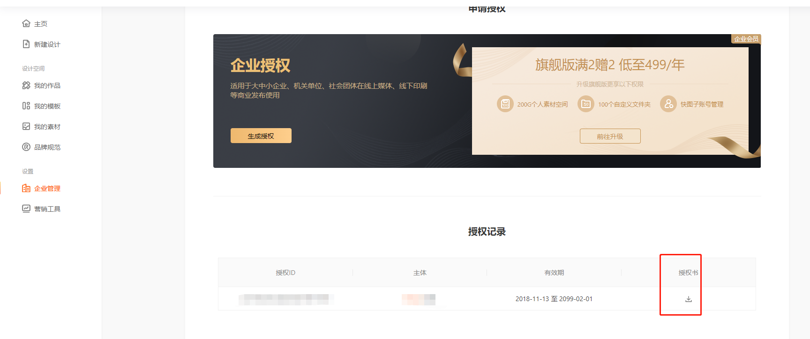810x339 pixels.
Task: Click the 100 custom folders icon
Action: coord(586,104)
